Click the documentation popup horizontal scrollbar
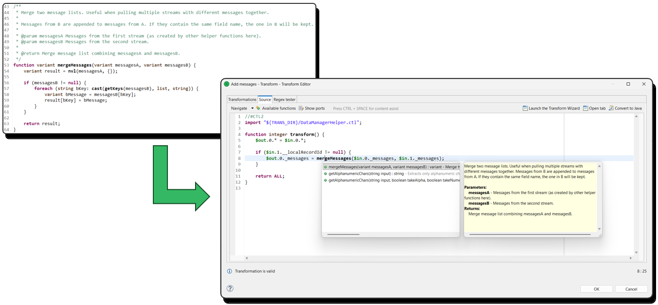The height and width of the screenshot is (305, 658). (x=530, y=234)
